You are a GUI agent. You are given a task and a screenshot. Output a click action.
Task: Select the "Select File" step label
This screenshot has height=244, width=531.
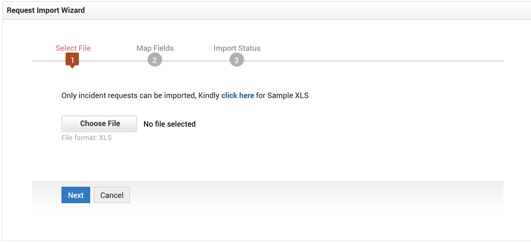[x=73, y=48]
